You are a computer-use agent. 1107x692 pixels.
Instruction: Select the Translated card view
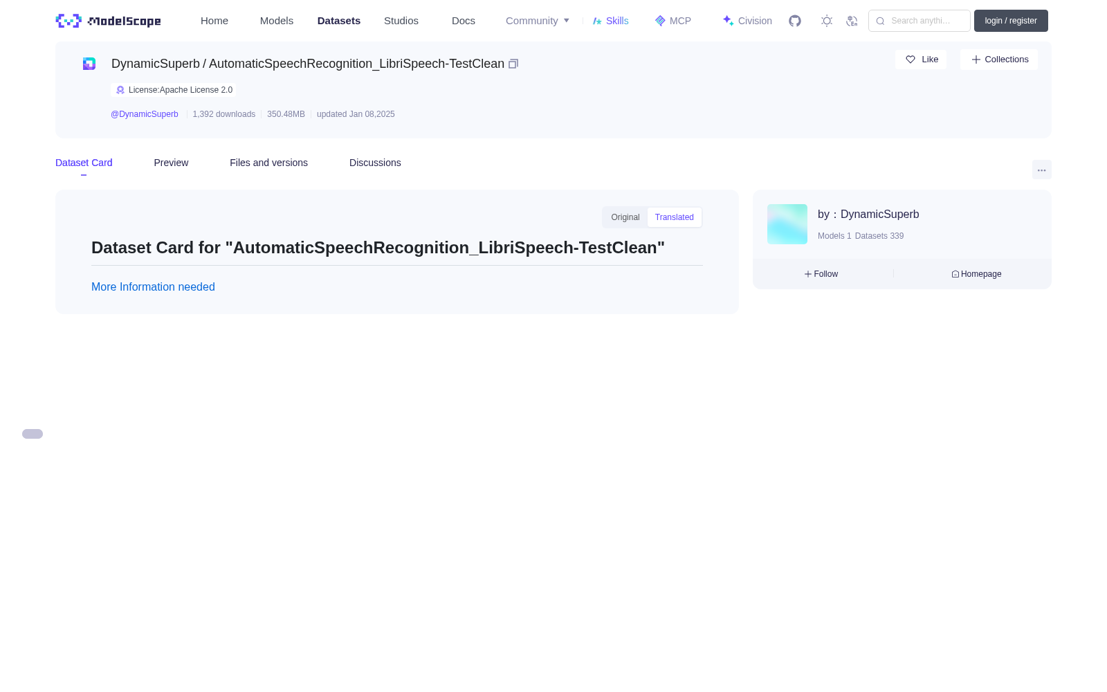[675, 217]
